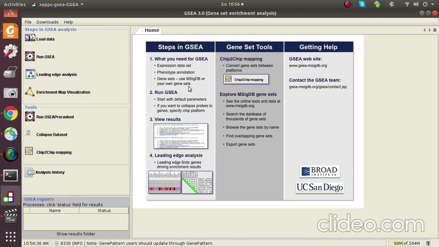Open Activities overview
This screenshot has height=247, width=439.
tap(15, 4)
